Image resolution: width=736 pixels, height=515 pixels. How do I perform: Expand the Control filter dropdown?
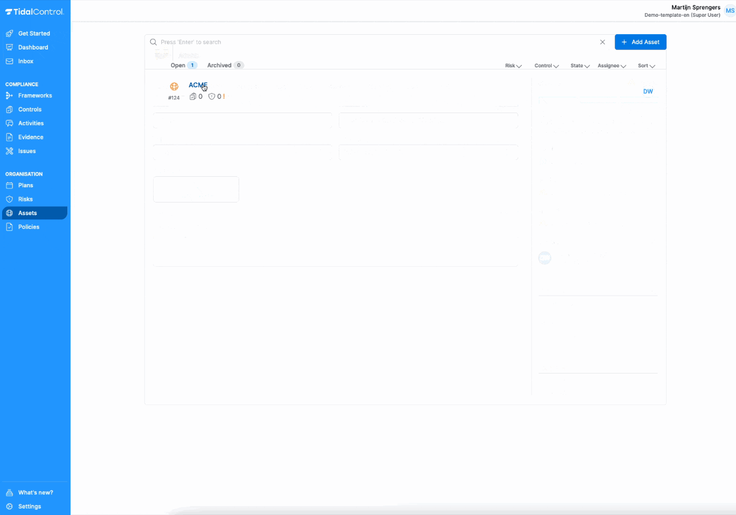pyautogui.click(x=546, y=65)
